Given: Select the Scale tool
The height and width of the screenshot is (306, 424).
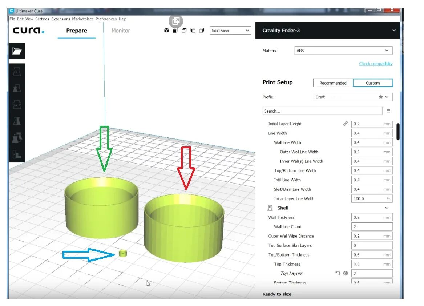Looking at the screenshot, I should [x=17, y=88].
